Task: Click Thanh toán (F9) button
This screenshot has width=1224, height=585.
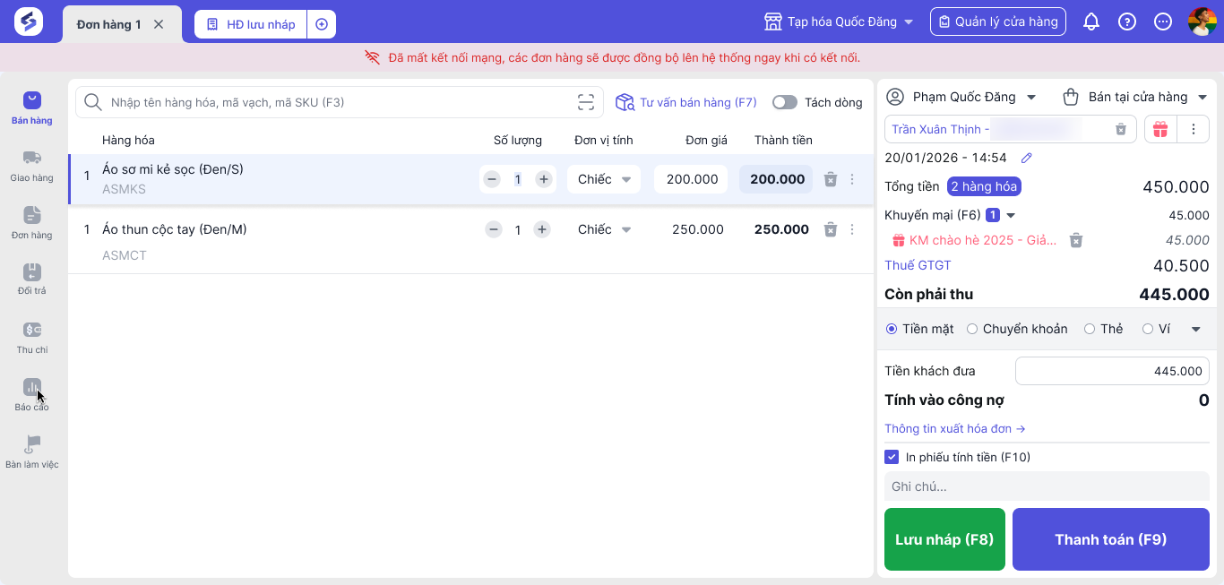Action: pos(1111,539)
